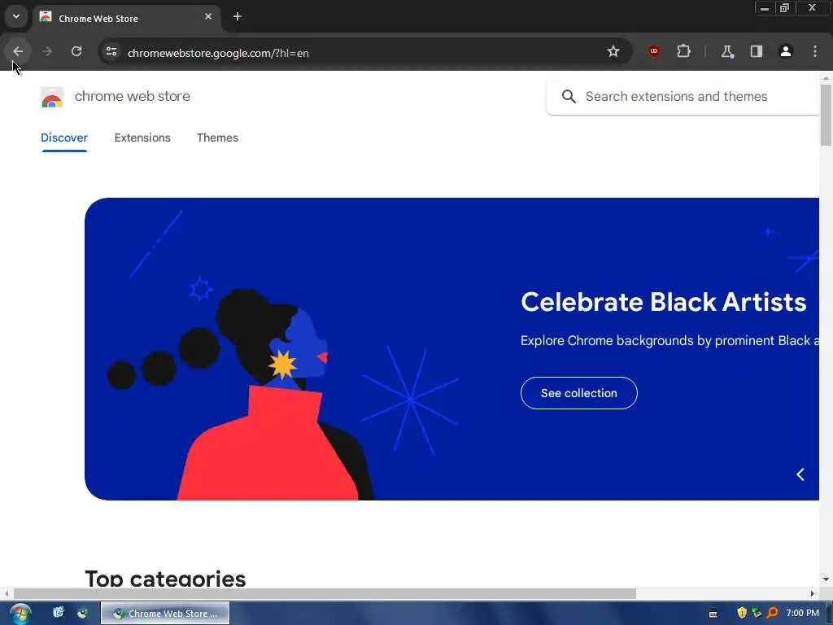Expand the tab search dropdown arrow
Image resolution: width=833 pixels, height=625 pixels.
[x=16, y=16]
